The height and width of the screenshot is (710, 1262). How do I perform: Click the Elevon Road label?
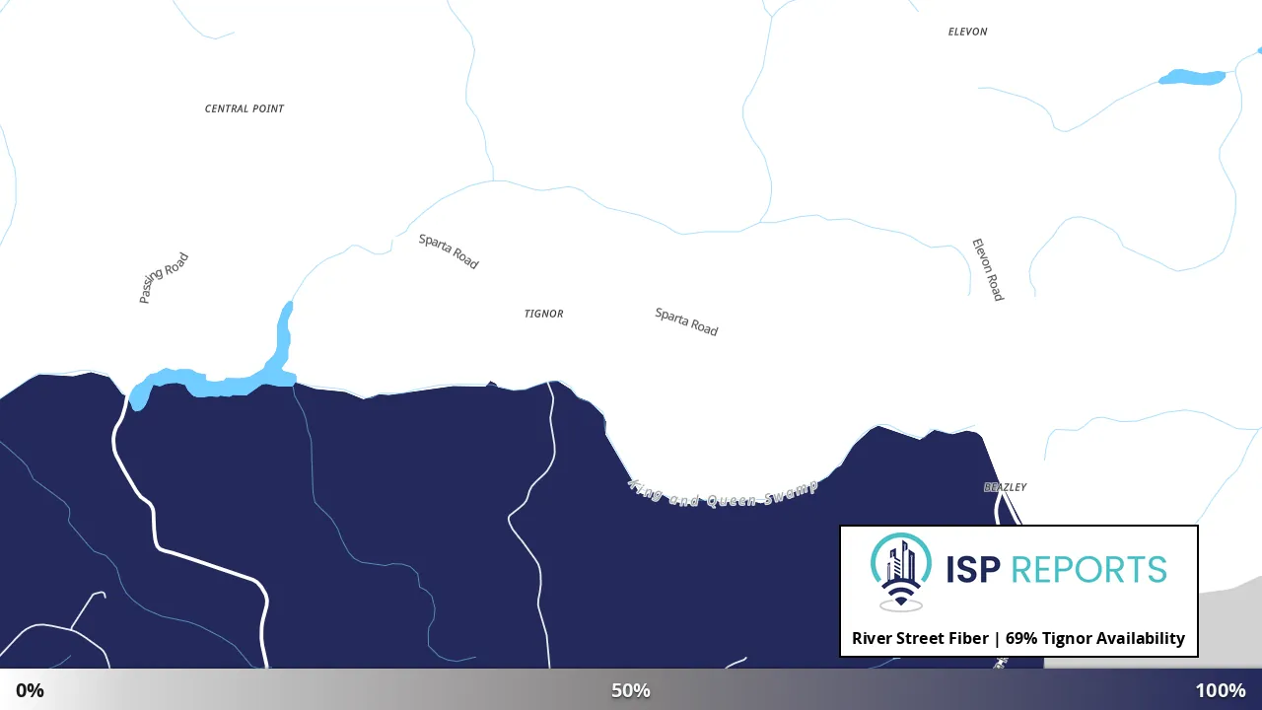[x=988, y=269]
